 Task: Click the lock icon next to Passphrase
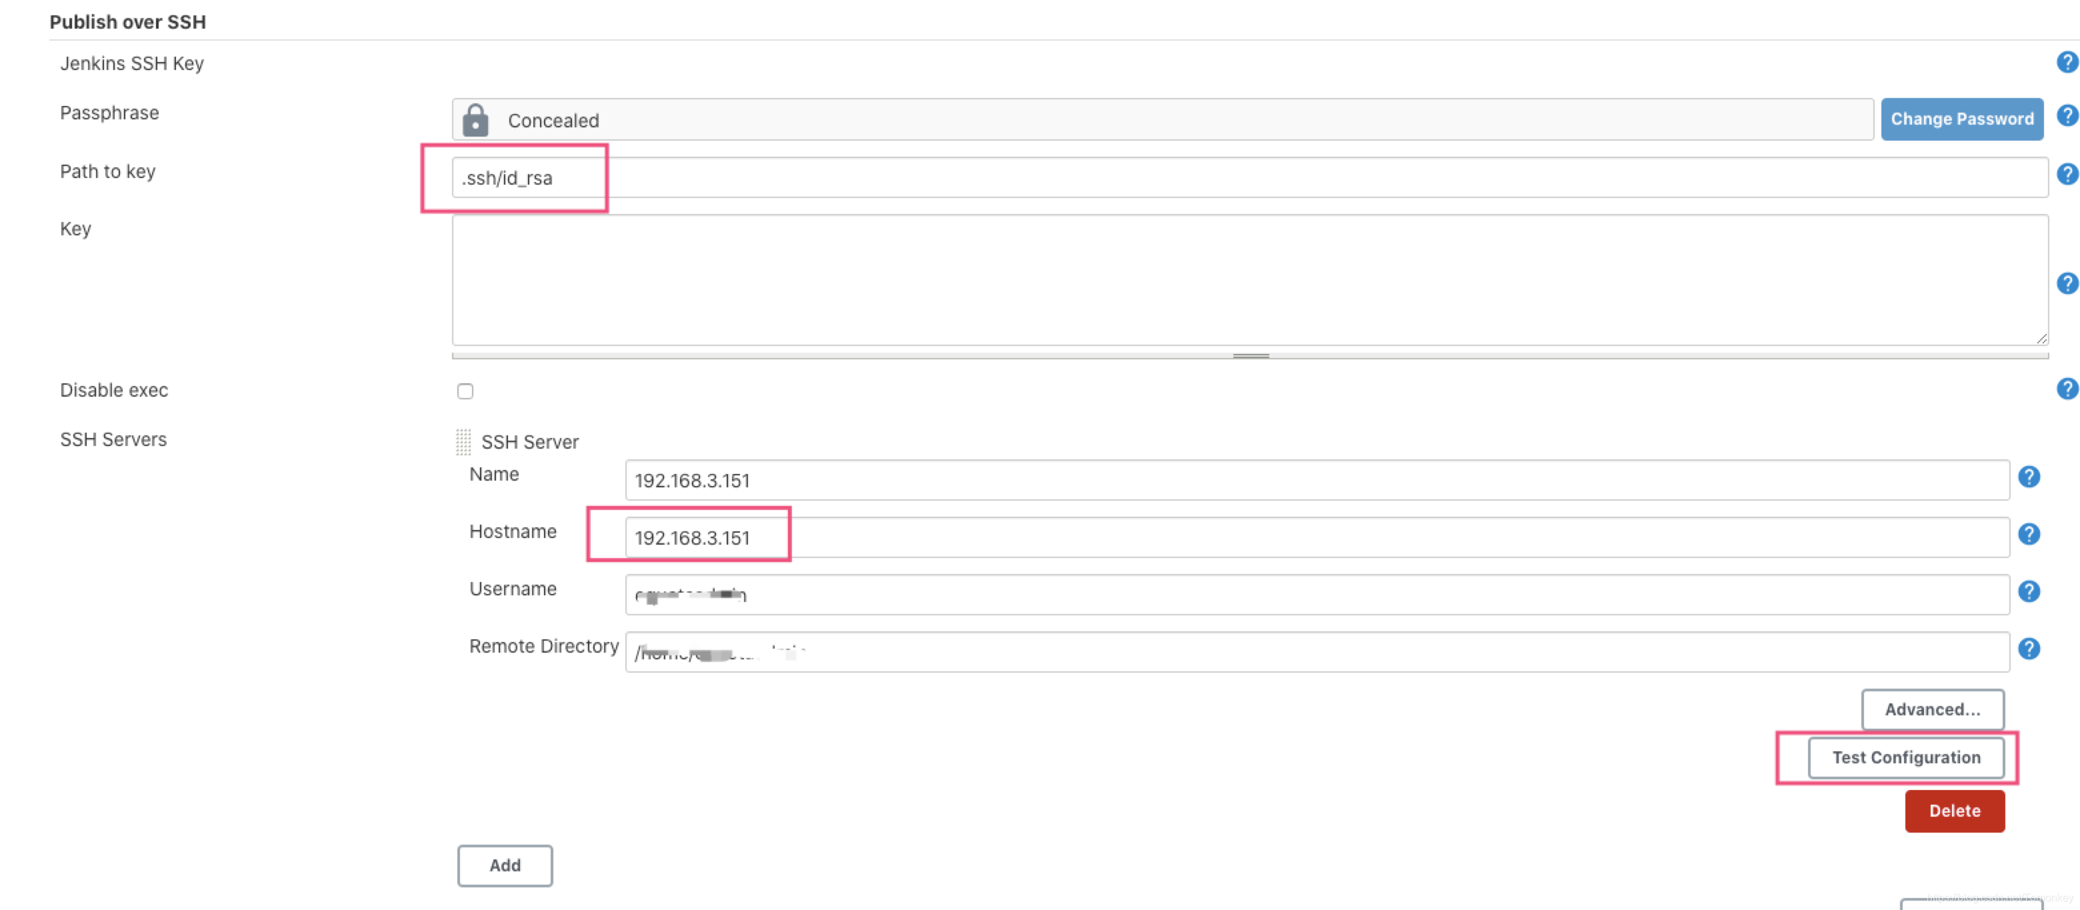tap(475, 119)
